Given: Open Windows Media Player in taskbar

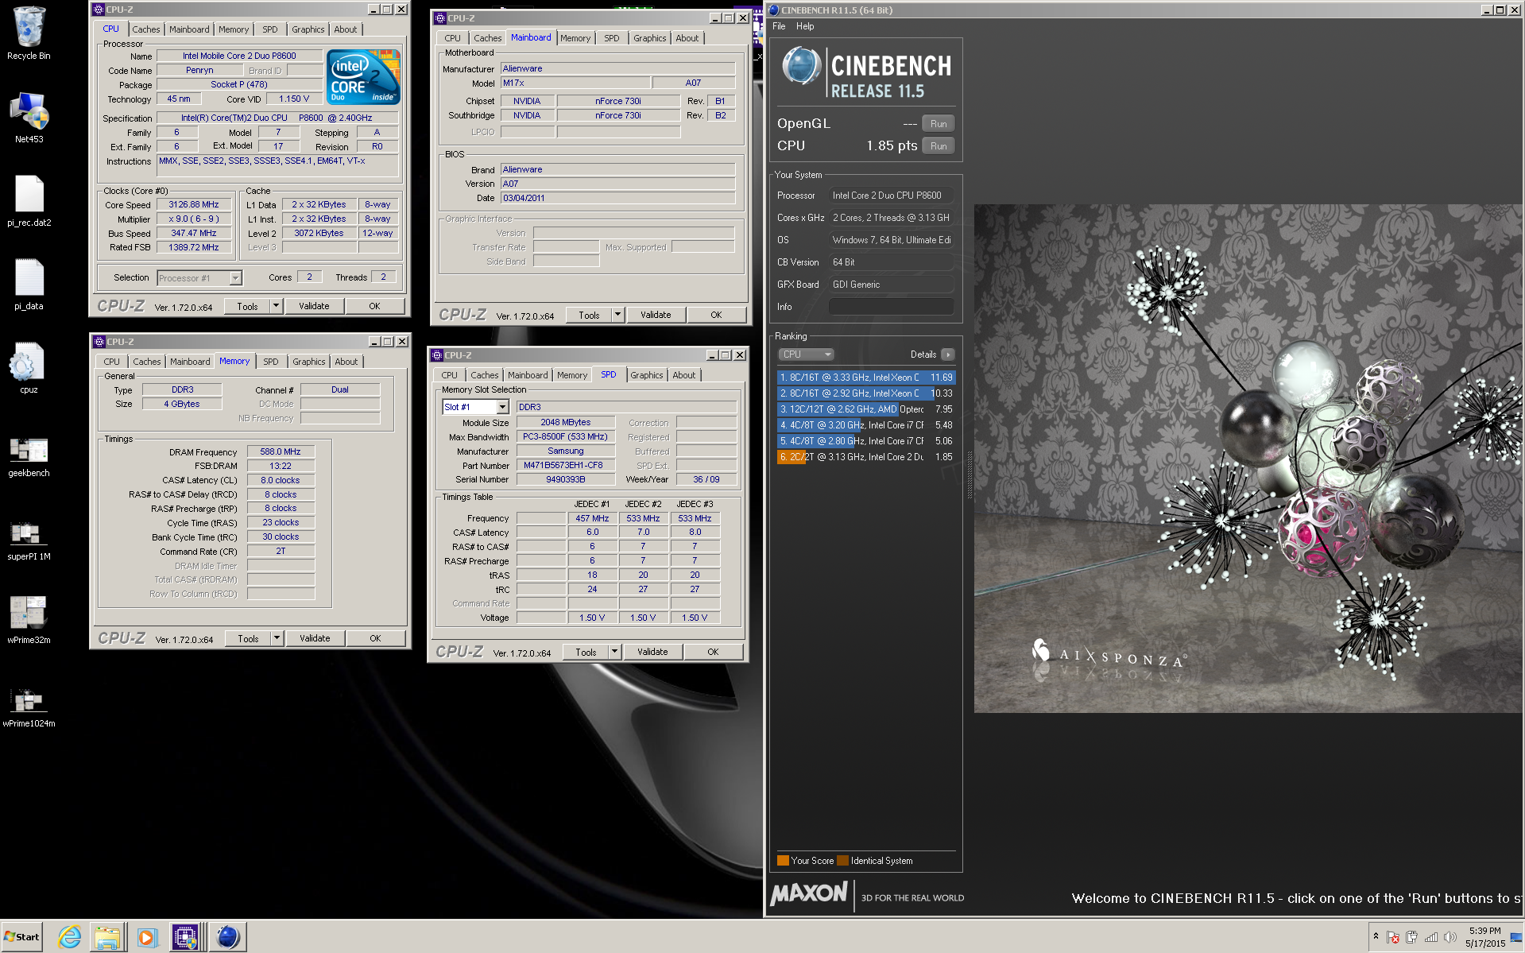Looking at the screenshot, I should pyautogui.click(x=146, y=937).
